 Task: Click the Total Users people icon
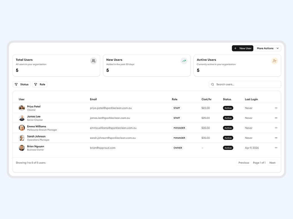point(94,61)
